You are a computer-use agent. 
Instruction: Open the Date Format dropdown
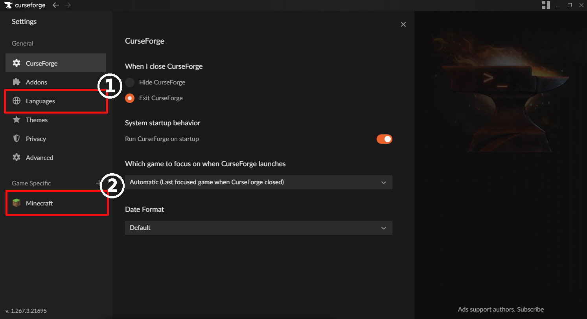coord(259,228)
